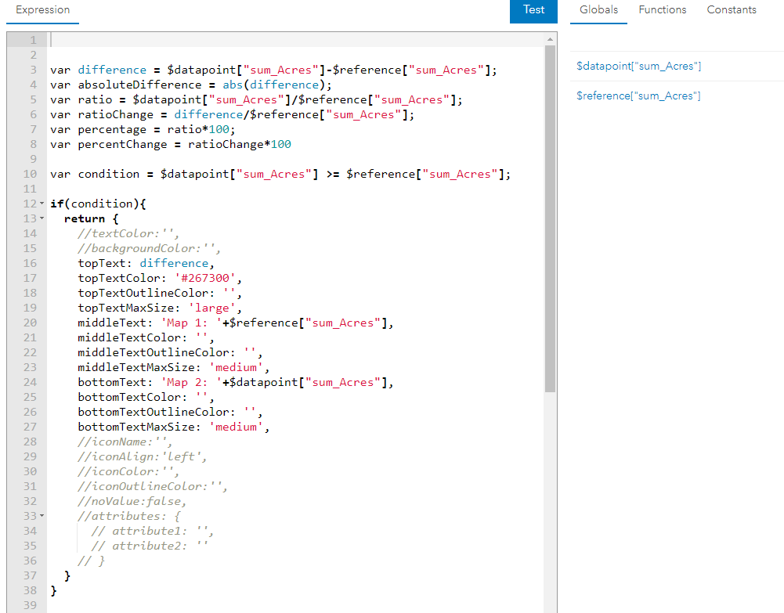
Task: Click the topTextColor '#267300' value
Action: 205,278
